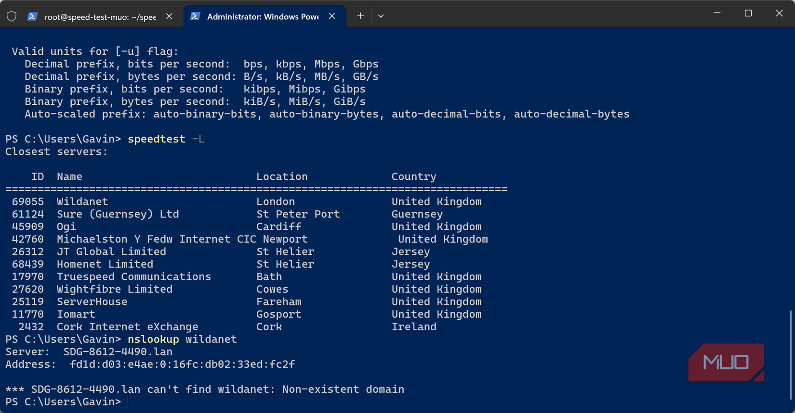Screen dimensions: 795x413
Task: Click 'Wightfibre Limited' server name
Action: point(115,289)
